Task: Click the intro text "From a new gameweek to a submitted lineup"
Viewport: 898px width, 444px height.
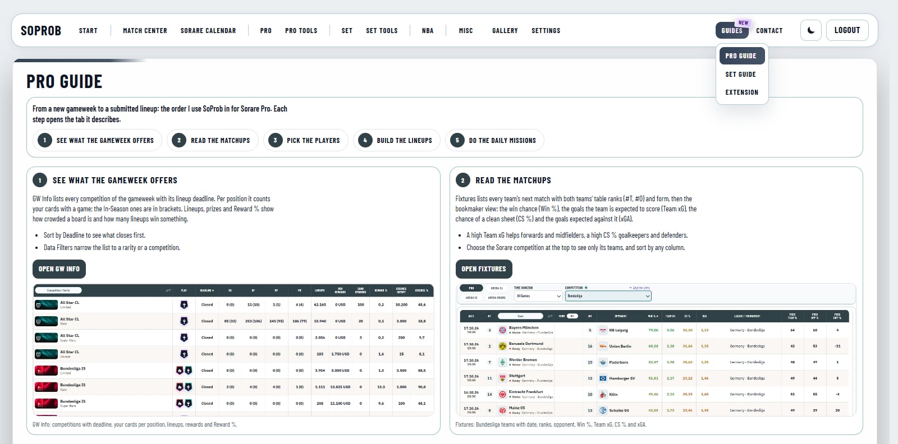Action: 160,114
